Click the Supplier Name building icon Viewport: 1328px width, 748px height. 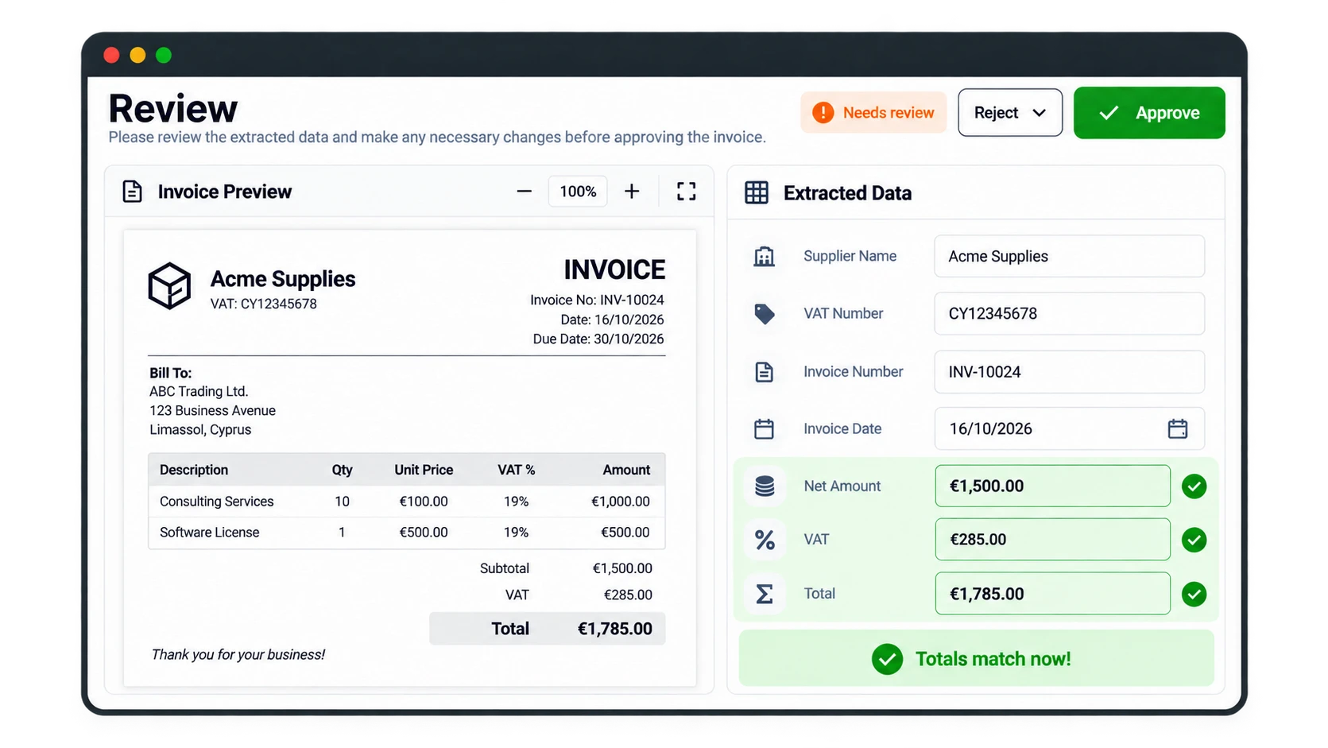pos(764,256)
